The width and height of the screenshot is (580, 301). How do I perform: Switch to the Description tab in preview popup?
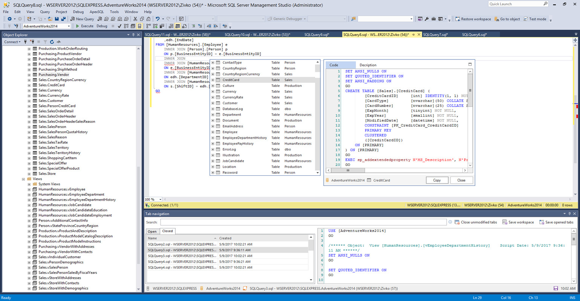coord(368,65)
